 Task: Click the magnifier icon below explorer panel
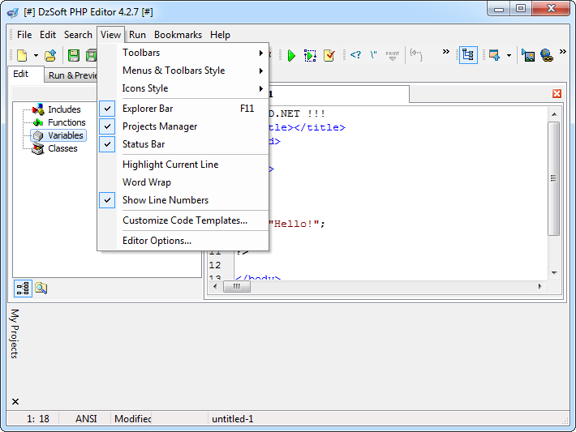pyautogui.click(x=41, y=288)
